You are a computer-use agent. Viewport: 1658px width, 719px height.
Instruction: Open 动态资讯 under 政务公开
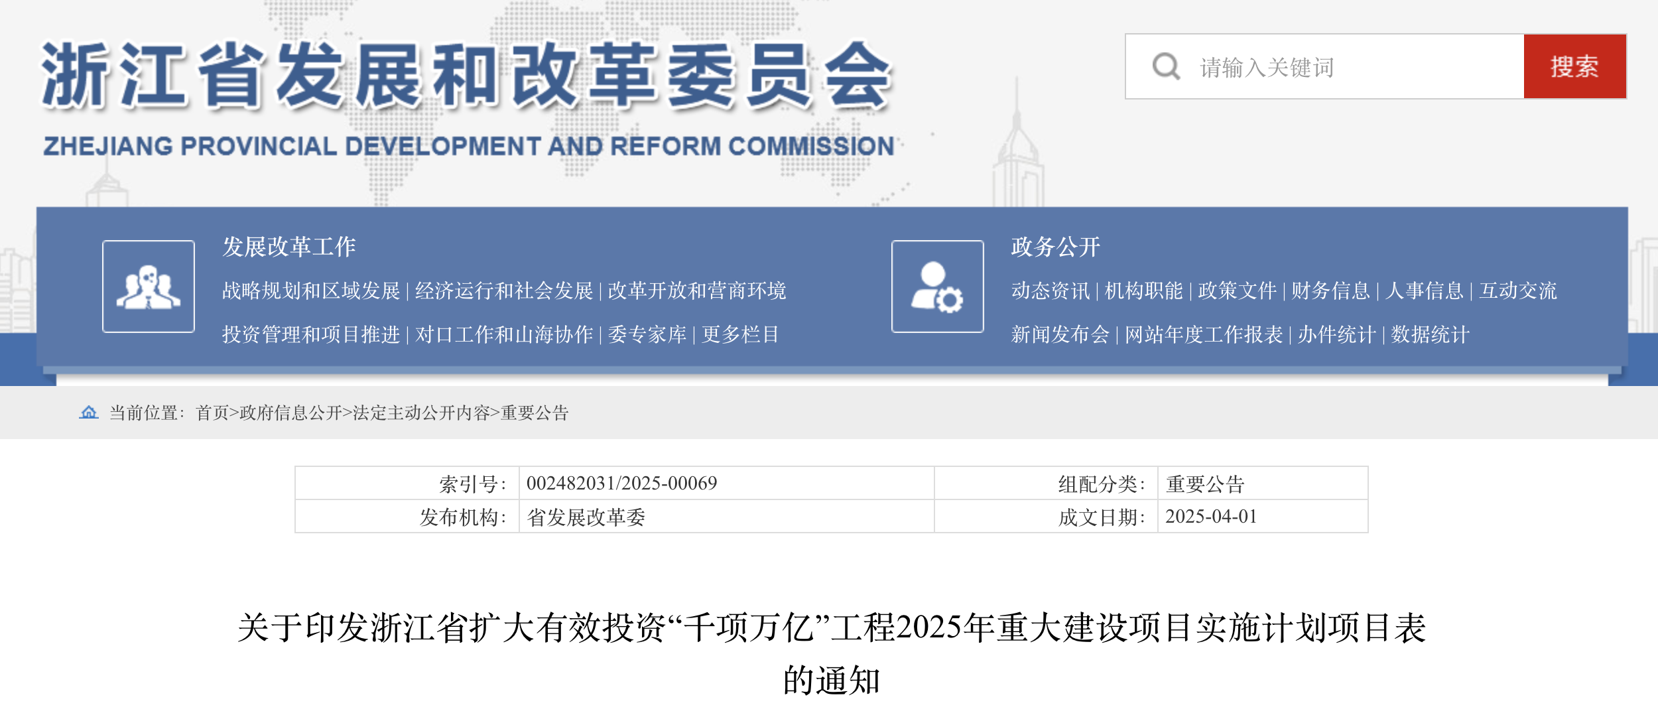point(1050,291)
